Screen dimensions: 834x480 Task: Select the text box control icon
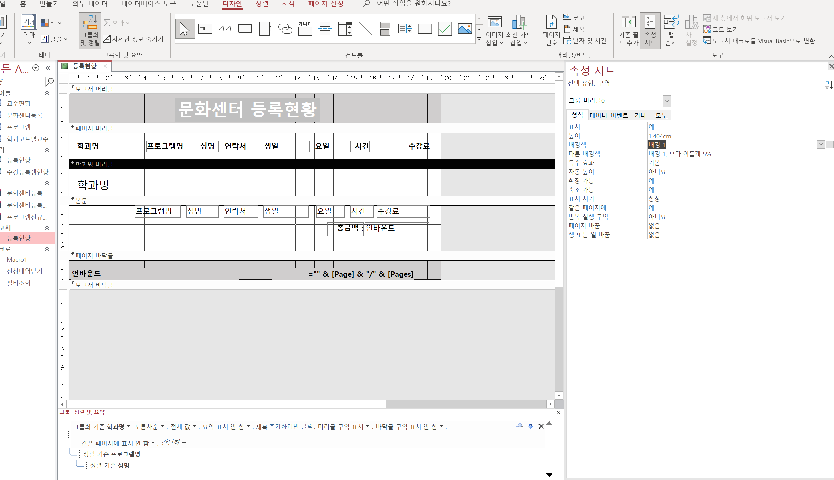click(x=205, y=29)
